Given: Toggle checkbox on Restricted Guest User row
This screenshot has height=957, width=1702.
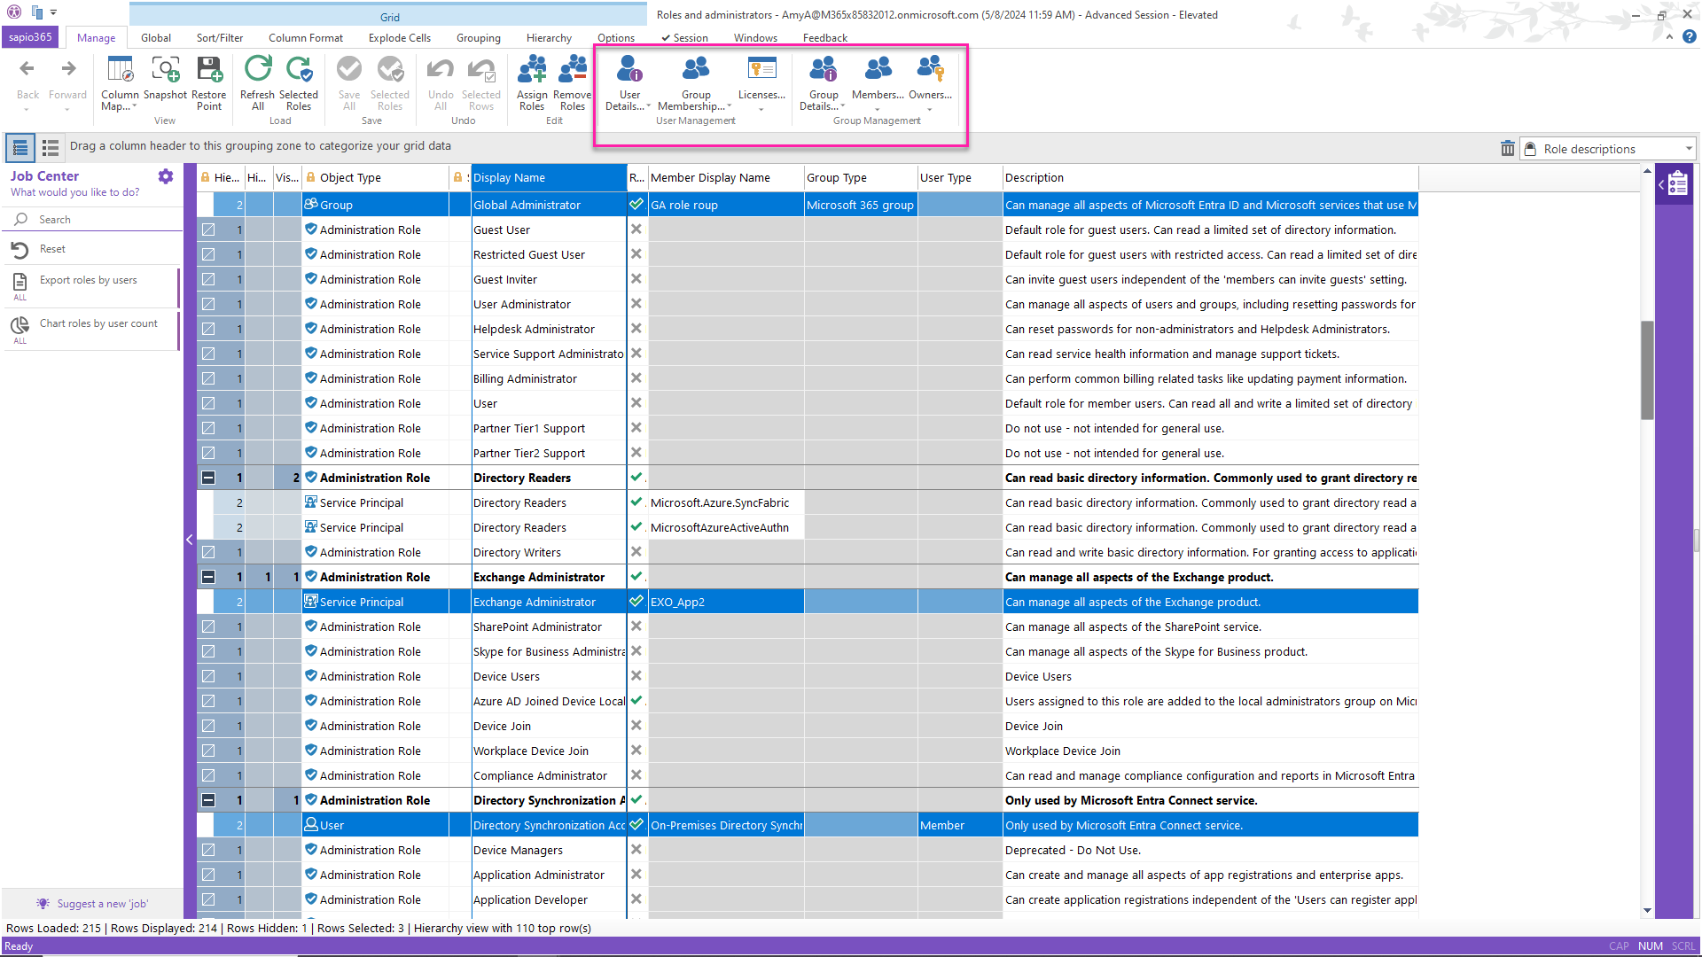Looking at the screenshot, I should point(208,254).
